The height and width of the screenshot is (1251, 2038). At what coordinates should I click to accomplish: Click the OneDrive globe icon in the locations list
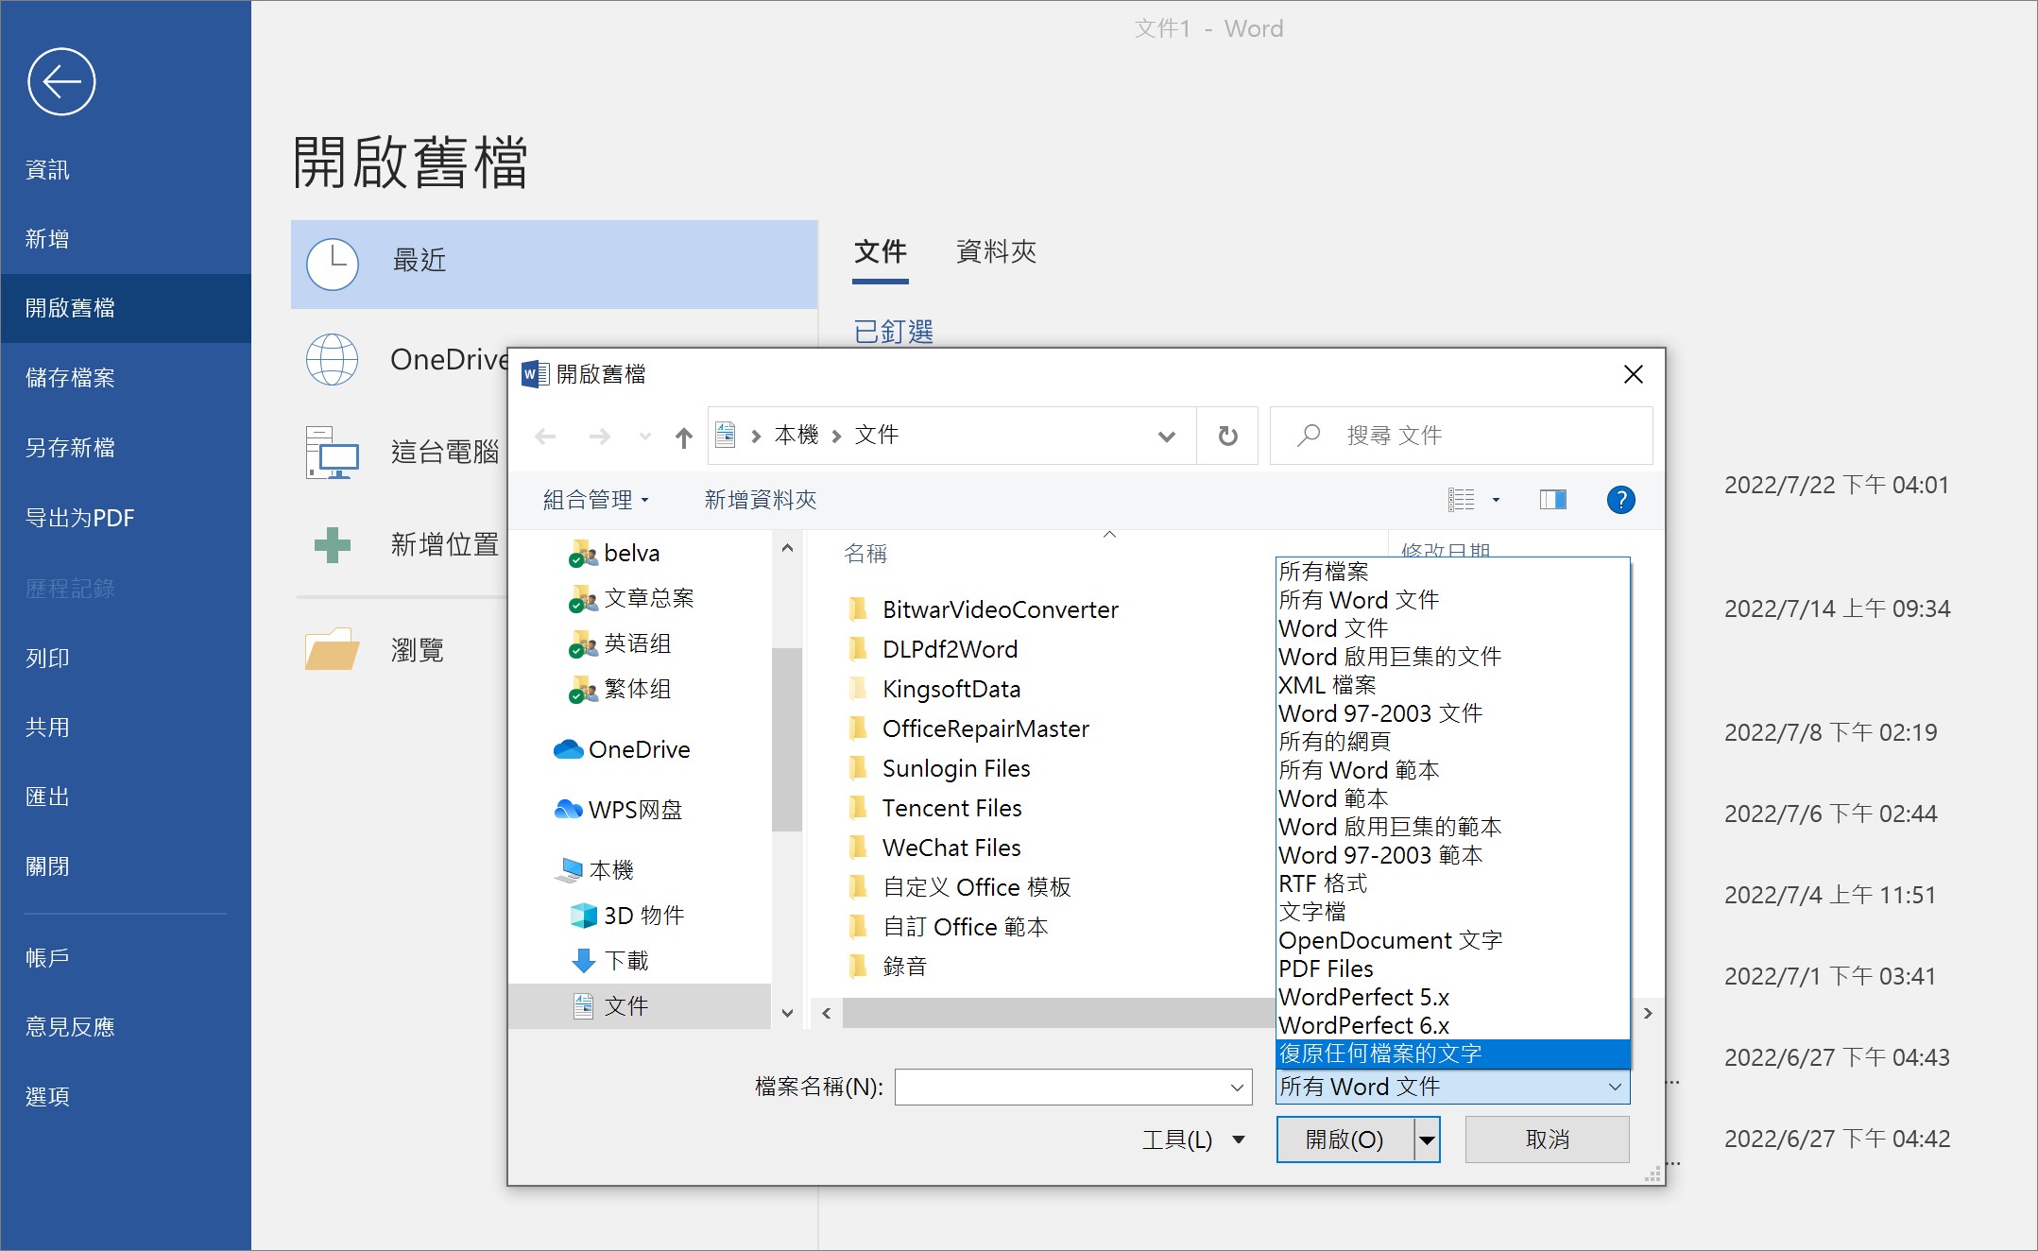coord(332,359)
